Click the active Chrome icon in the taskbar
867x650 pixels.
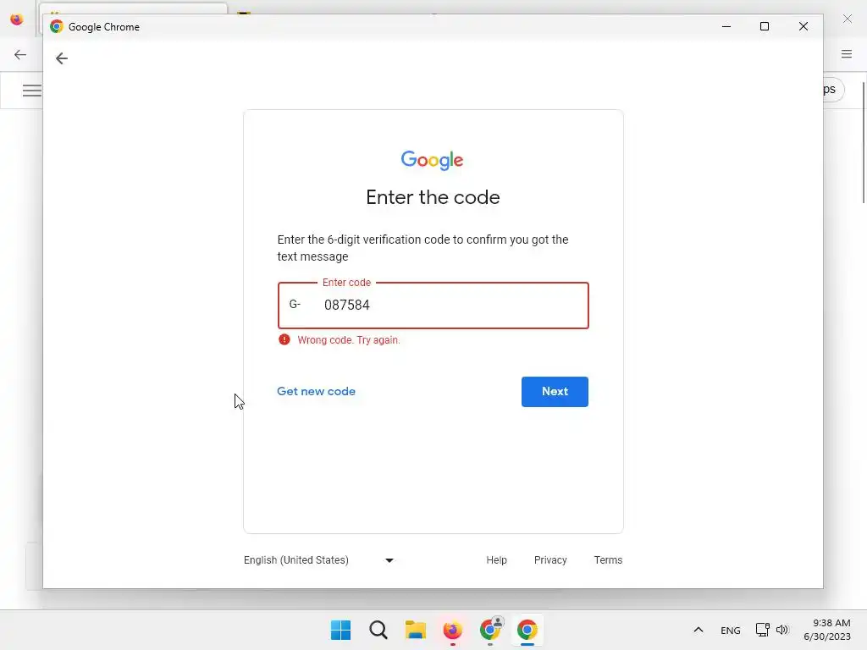527,630
